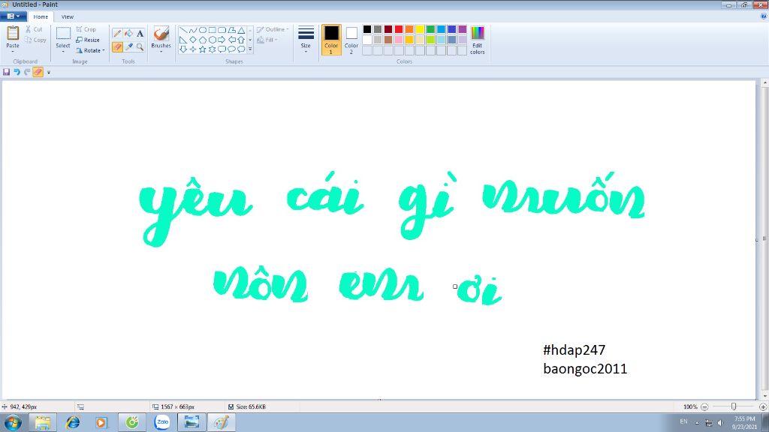Pick the orange color swatch

(409, 29)
